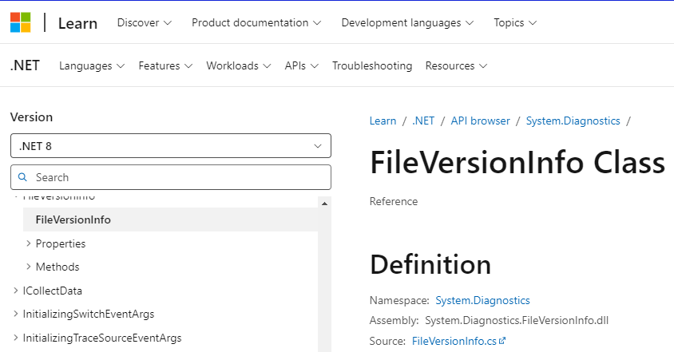Click the Microsoft logo icon
Screen dimensions: 674x352
(21, 22)
